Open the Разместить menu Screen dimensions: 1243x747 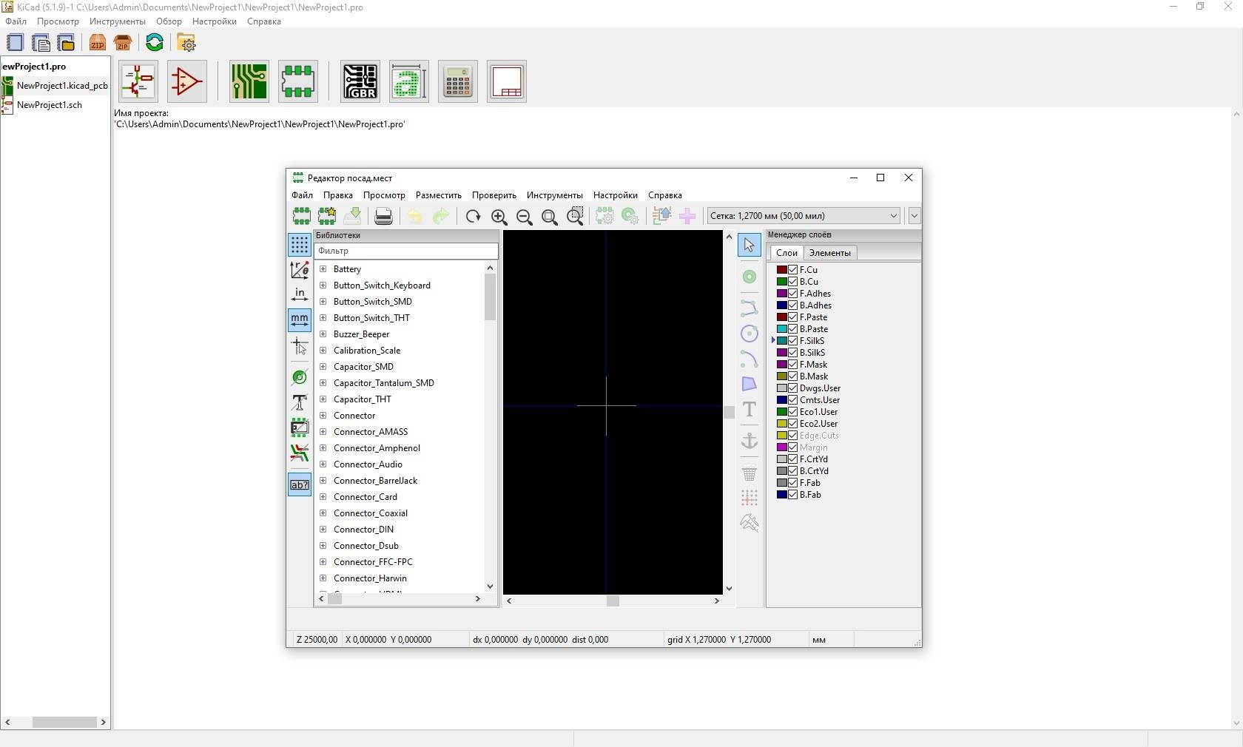point(439,195)
